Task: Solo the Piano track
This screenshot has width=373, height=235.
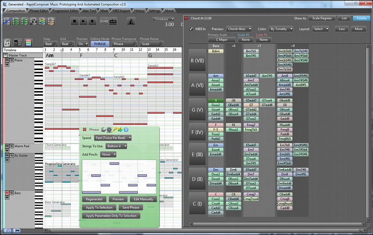Action: point(11,60)
